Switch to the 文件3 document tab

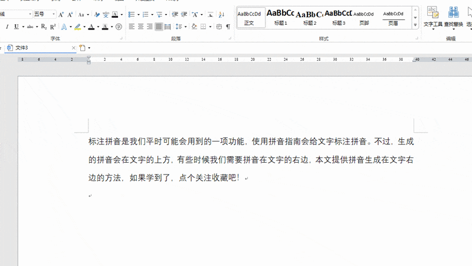click(x=41, y=48)
